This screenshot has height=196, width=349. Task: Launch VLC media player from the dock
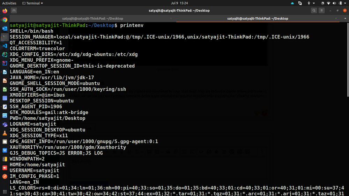coord(5,133)
